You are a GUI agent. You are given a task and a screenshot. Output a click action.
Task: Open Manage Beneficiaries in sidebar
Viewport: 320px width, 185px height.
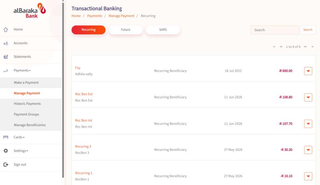(x=30, y=125)
